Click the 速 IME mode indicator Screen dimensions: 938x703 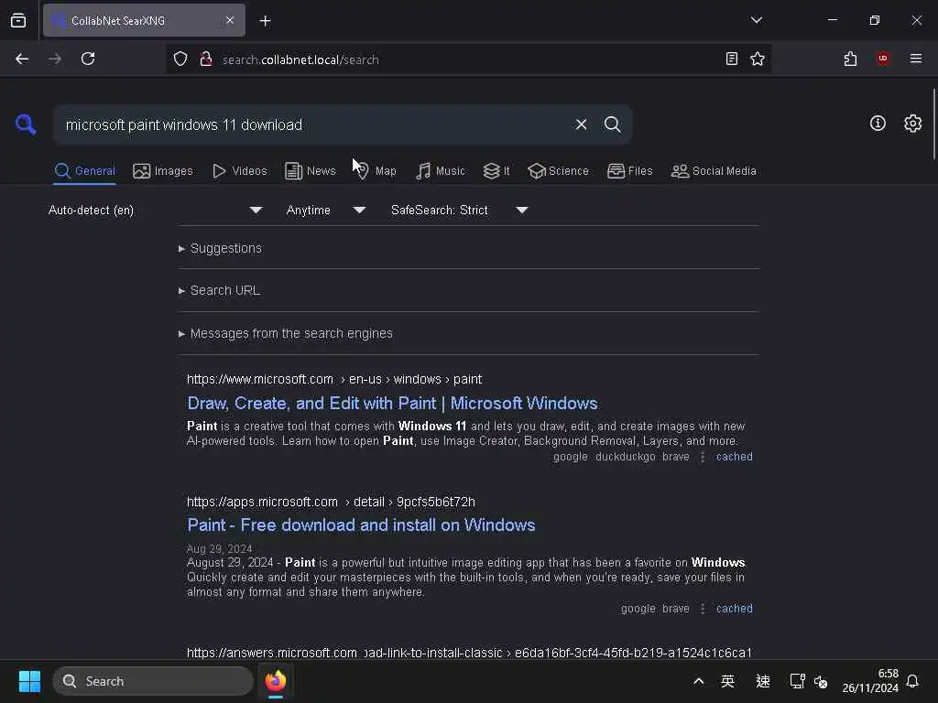tap(763, 681)
